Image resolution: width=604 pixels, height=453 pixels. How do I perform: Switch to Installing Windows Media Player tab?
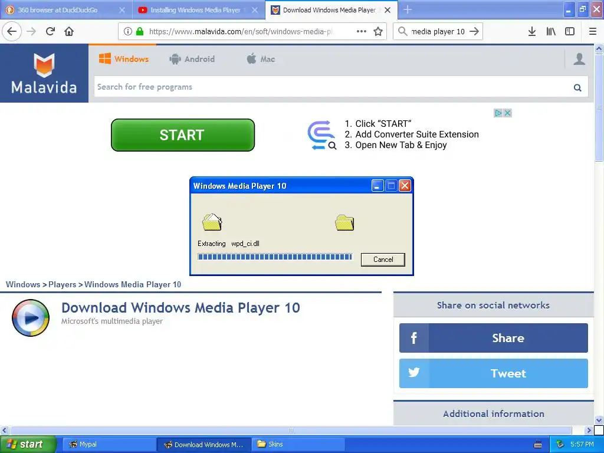click(195, 10)
